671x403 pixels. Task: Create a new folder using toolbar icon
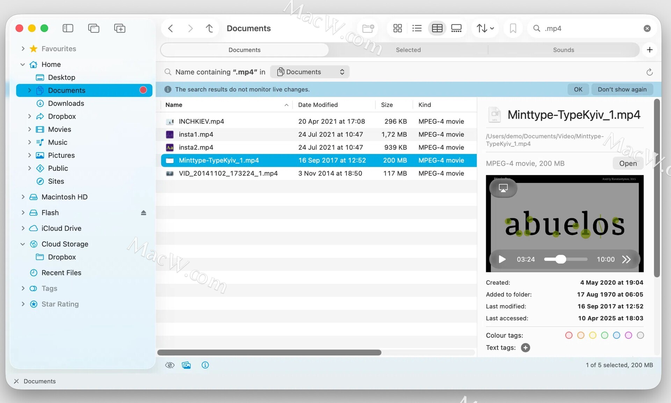pos(368,28)
